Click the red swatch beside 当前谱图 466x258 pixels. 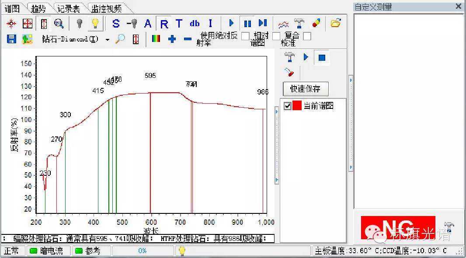click(x=297, y=106)
